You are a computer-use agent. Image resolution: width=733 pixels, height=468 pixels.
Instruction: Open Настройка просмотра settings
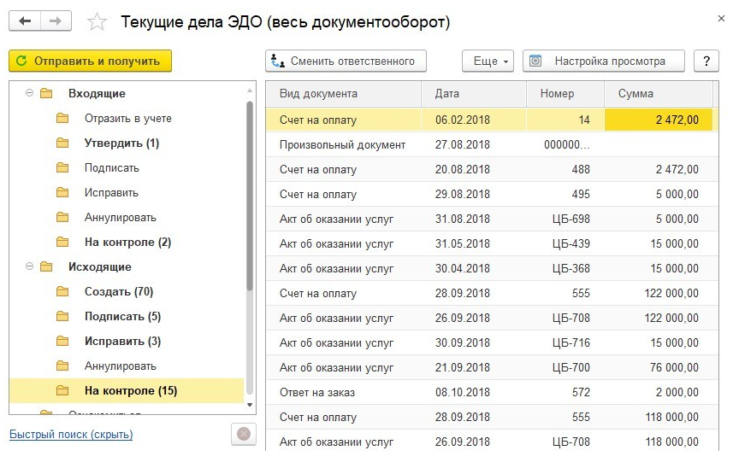pos(604,61)
